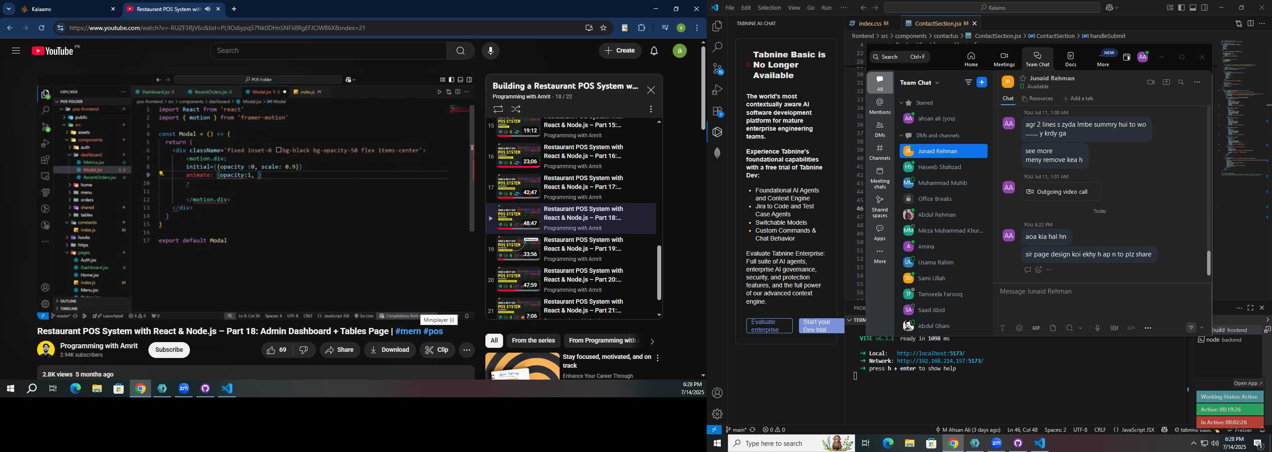
Task: Toggle VS Code bottom panel
Action: pyautogui.click(x=1193, y=8)
